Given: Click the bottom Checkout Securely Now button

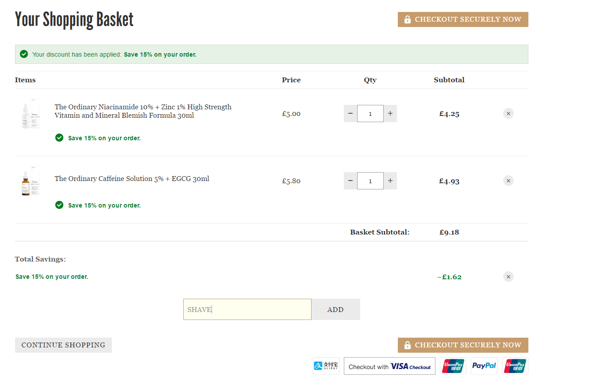Looking at the screenshot, I should coord(463,345).
